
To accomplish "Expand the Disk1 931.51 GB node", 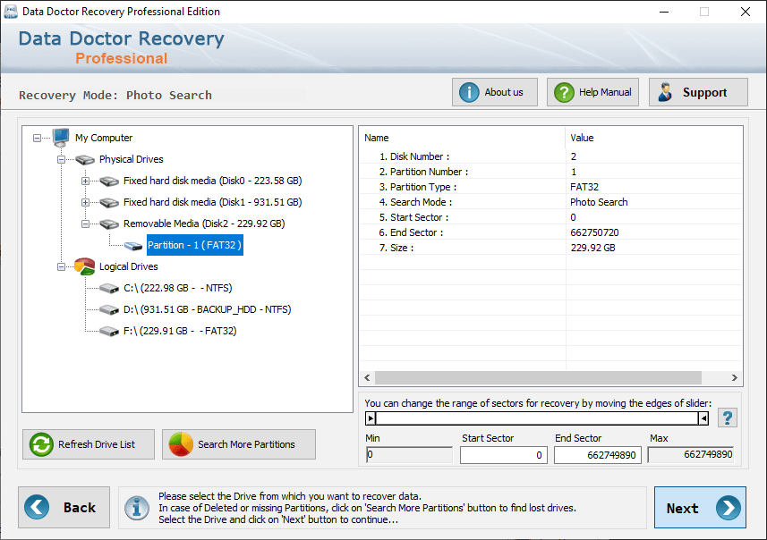I will [85, 202].
